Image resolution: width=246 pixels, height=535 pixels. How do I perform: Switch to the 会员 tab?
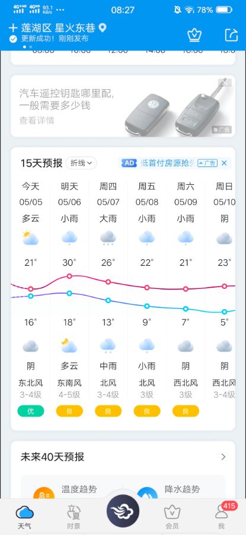tap(172, 516)
